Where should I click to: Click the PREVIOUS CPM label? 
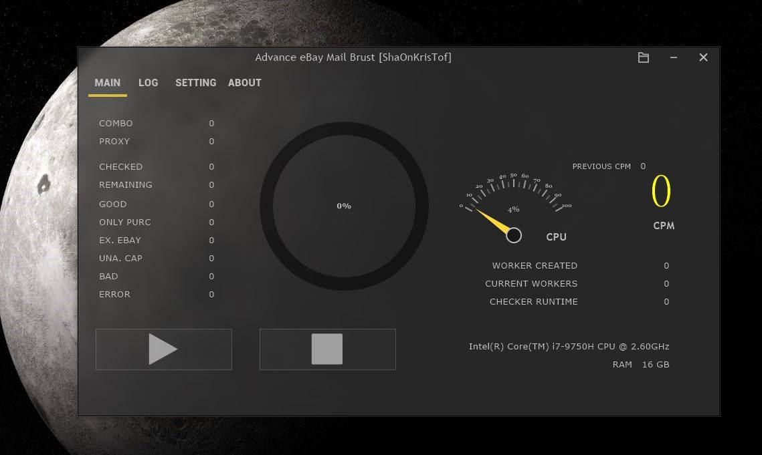pyautogui.click(x=601, y=166)
